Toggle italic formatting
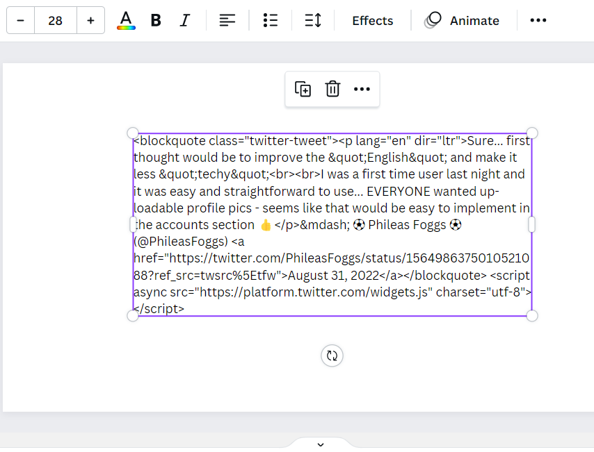Viewport: 594px width, 452px height. (184, 21)
